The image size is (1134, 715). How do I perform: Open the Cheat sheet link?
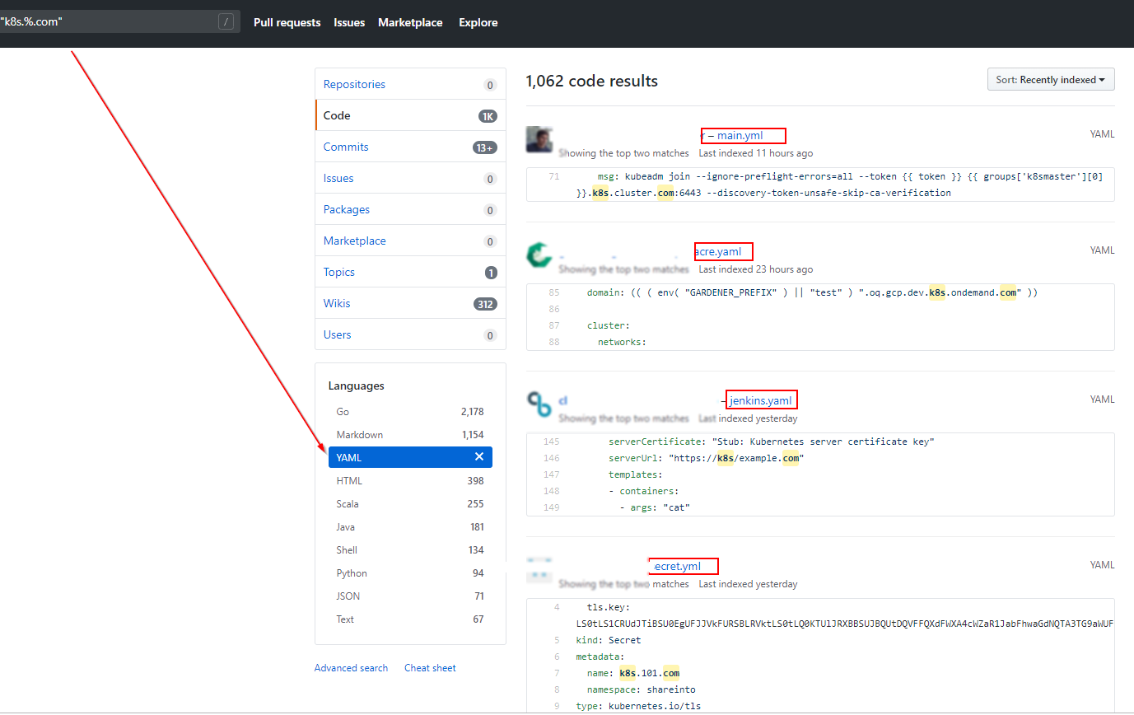point(430,668)
